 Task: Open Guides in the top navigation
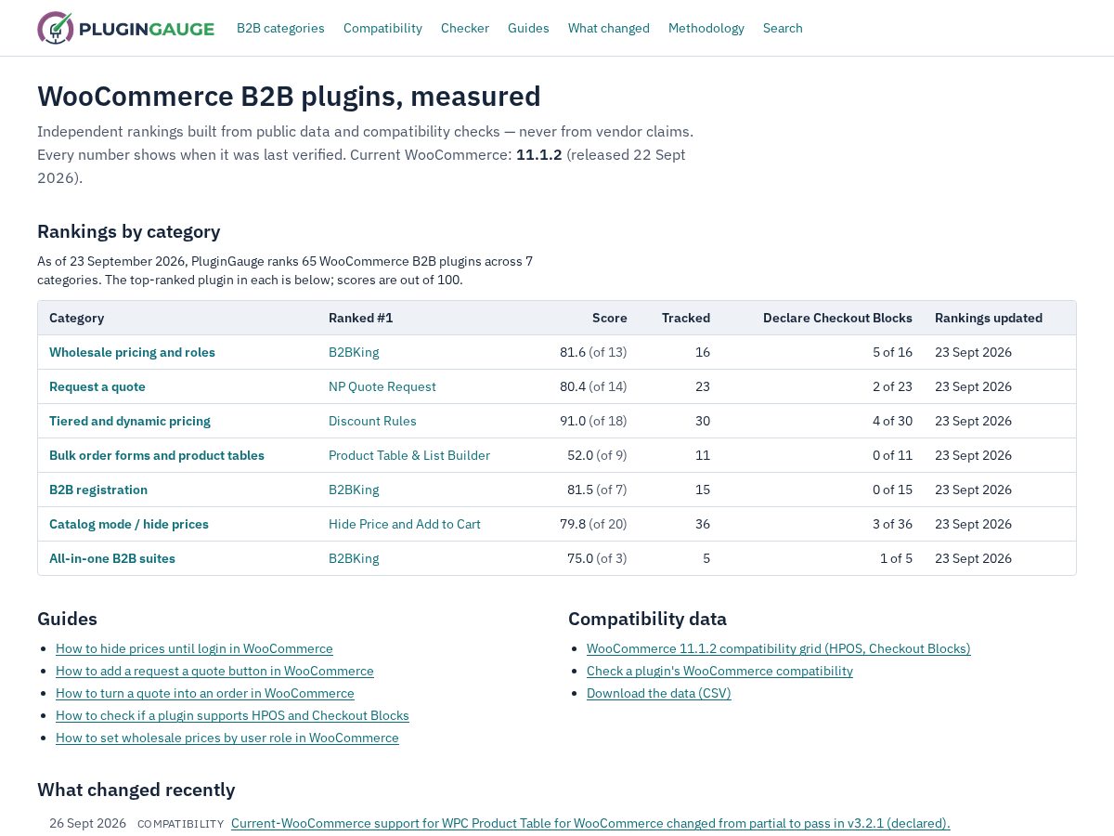(528, 28)
